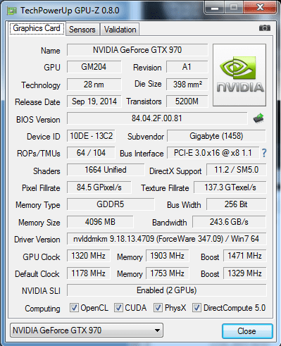Click the NVIDIA SLI label
Viewport: 281px width, 346px height.
click(x=41, y=291)
